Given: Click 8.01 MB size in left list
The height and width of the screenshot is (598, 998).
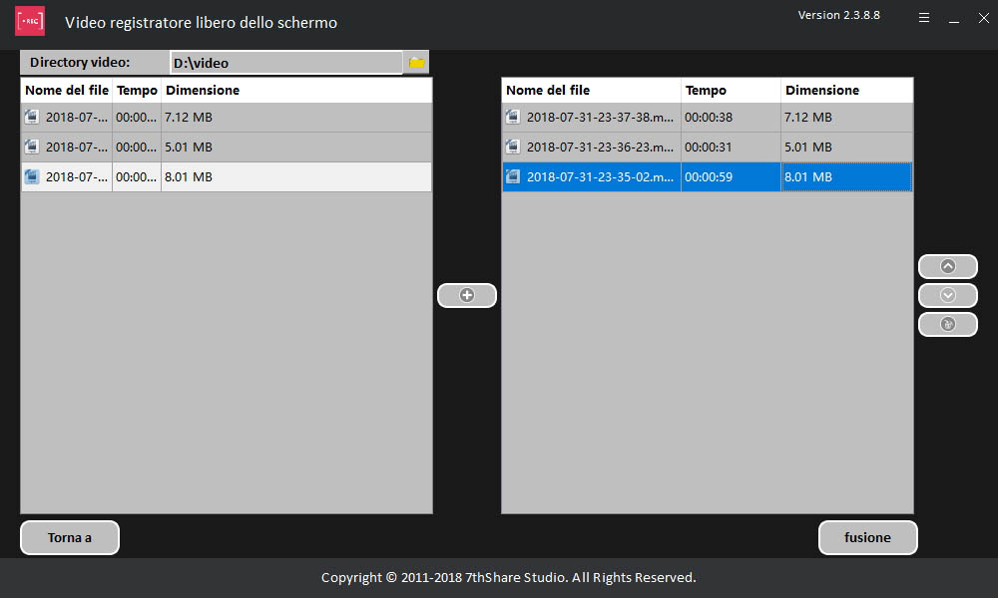Looking at the screenshot, I should coord(189,176).
